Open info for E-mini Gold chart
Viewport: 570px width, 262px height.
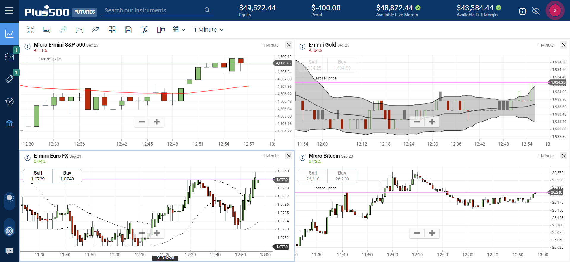click(x=302, y=47)
